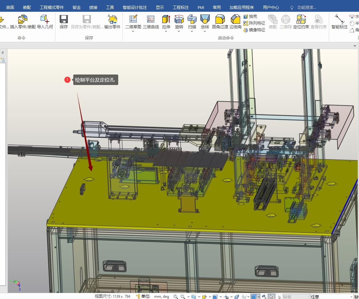Apply the 圆角过渡 fillet tool
The height and width of the screenshot is (299, 359).
coord(220,20)
